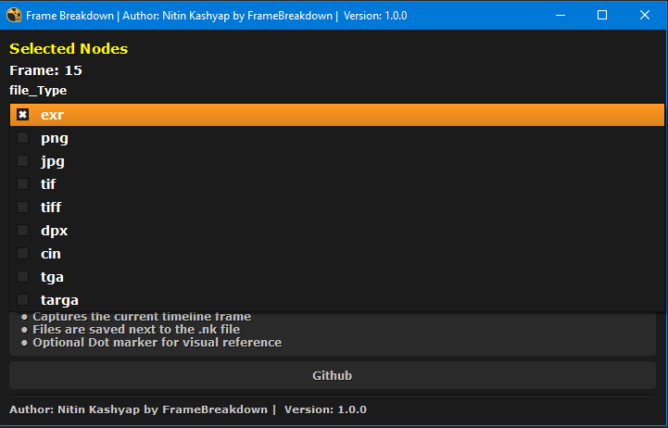Select the cin format entry

(50, 254)
